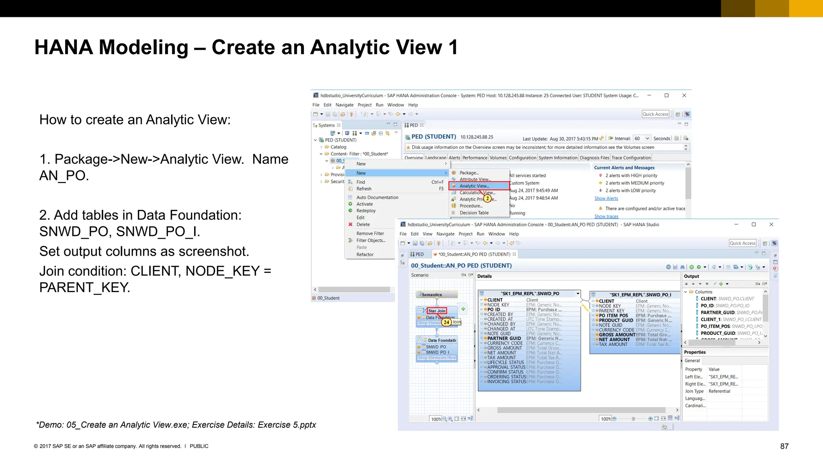This screenshot has height=463, width=823.
Task: Click the Details pane zoom-out minus icon
Action: tap(614, 419)
